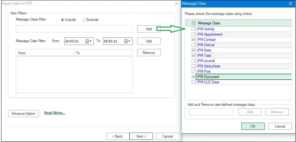Open the From date calendar dropdown
This screenshot has width=296, height=142.
pos(89,41)
